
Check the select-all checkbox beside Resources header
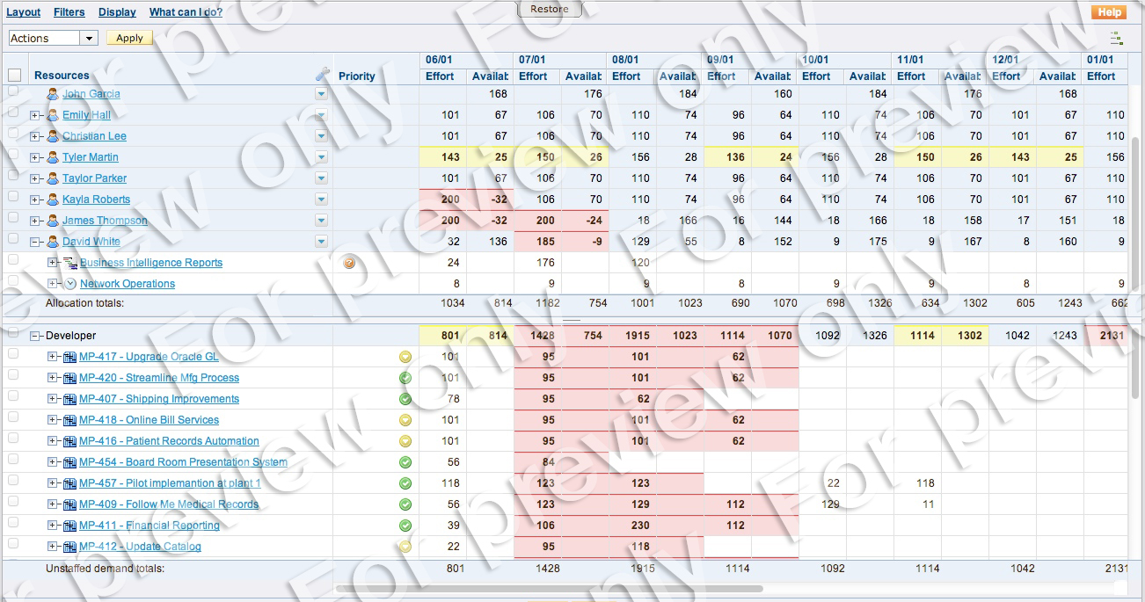point(14,76)
